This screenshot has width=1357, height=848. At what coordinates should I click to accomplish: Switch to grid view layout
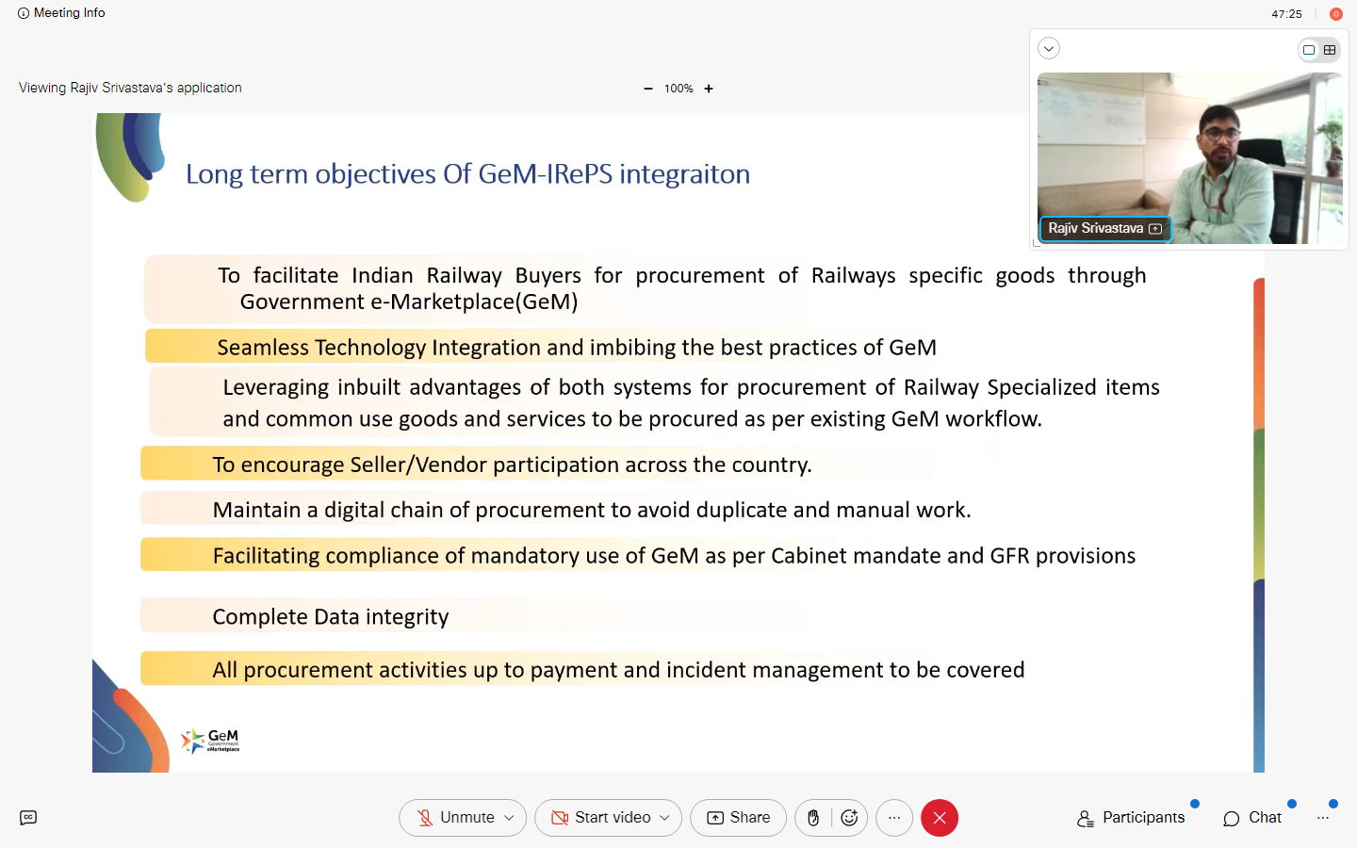1330,50
